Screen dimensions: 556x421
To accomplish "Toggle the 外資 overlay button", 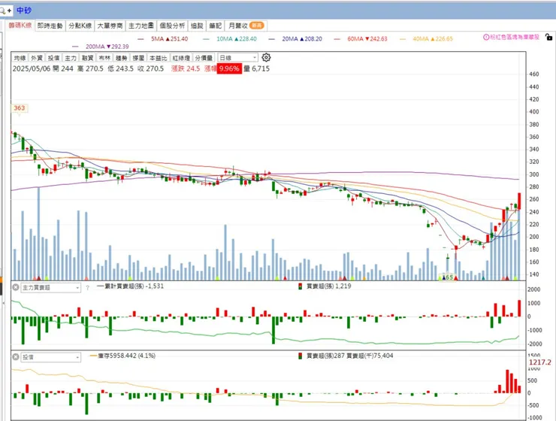I will pyautogui.click(x=37, y=58).
